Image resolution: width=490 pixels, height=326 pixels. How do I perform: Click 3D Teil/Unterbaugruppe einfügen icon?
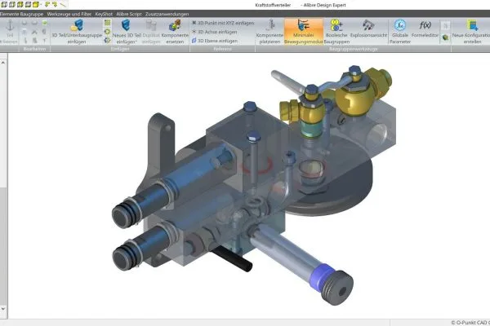tap(77, 25)
